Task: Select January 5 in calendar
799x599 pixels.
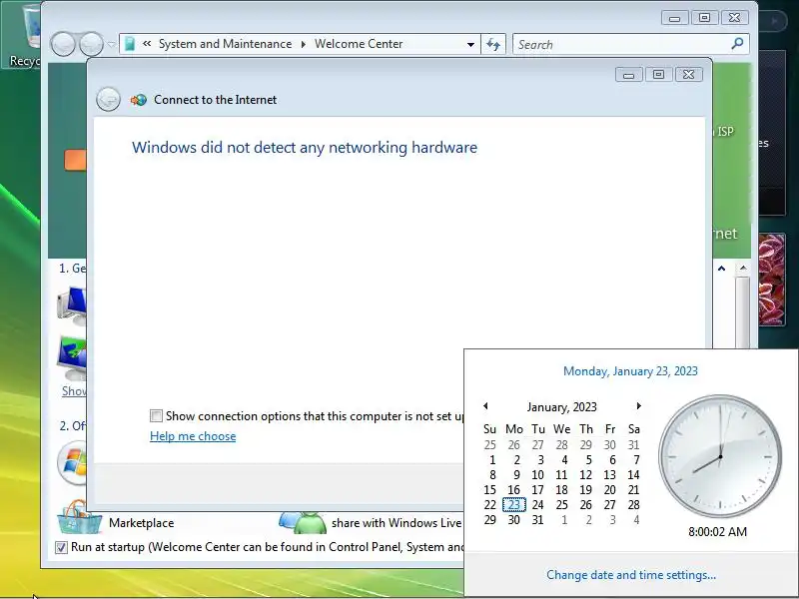Action: point(588,460)
